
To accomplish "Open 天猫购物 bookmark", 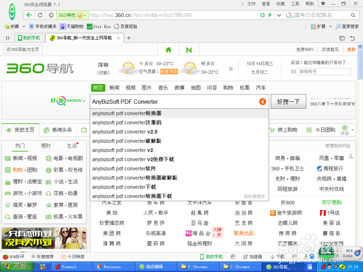I will pos(72,26).
